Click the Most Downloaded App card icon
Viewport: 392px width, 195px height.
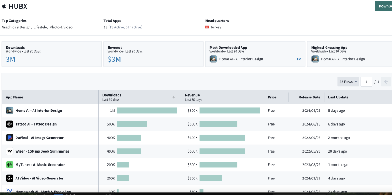(213, 59)
